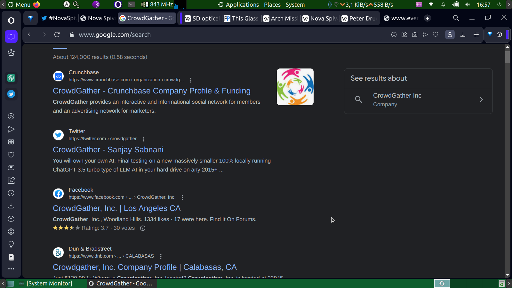Switch to the 5D optical Wikipedia tab

click(x=202, y=18)
